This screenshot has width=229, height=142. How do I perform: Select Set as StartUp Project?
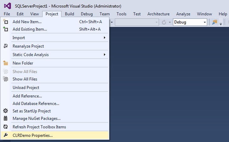point(55,111)
